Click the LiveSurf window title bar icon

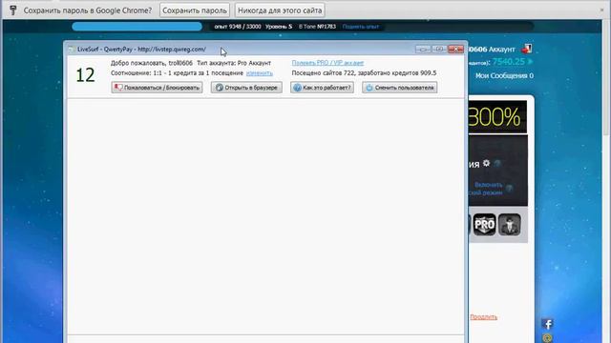coord(72,50)
